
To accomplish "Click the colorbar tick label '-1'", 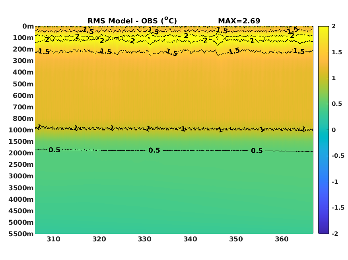I will point(335,182).
